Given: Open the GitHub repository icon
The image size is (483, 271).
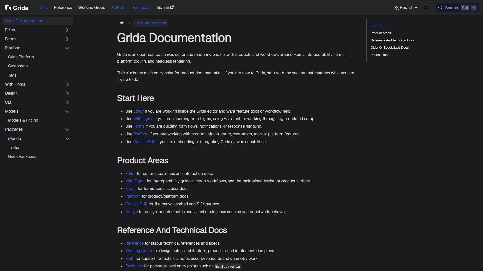Looking at the screenshot, I should coord(426,8).
